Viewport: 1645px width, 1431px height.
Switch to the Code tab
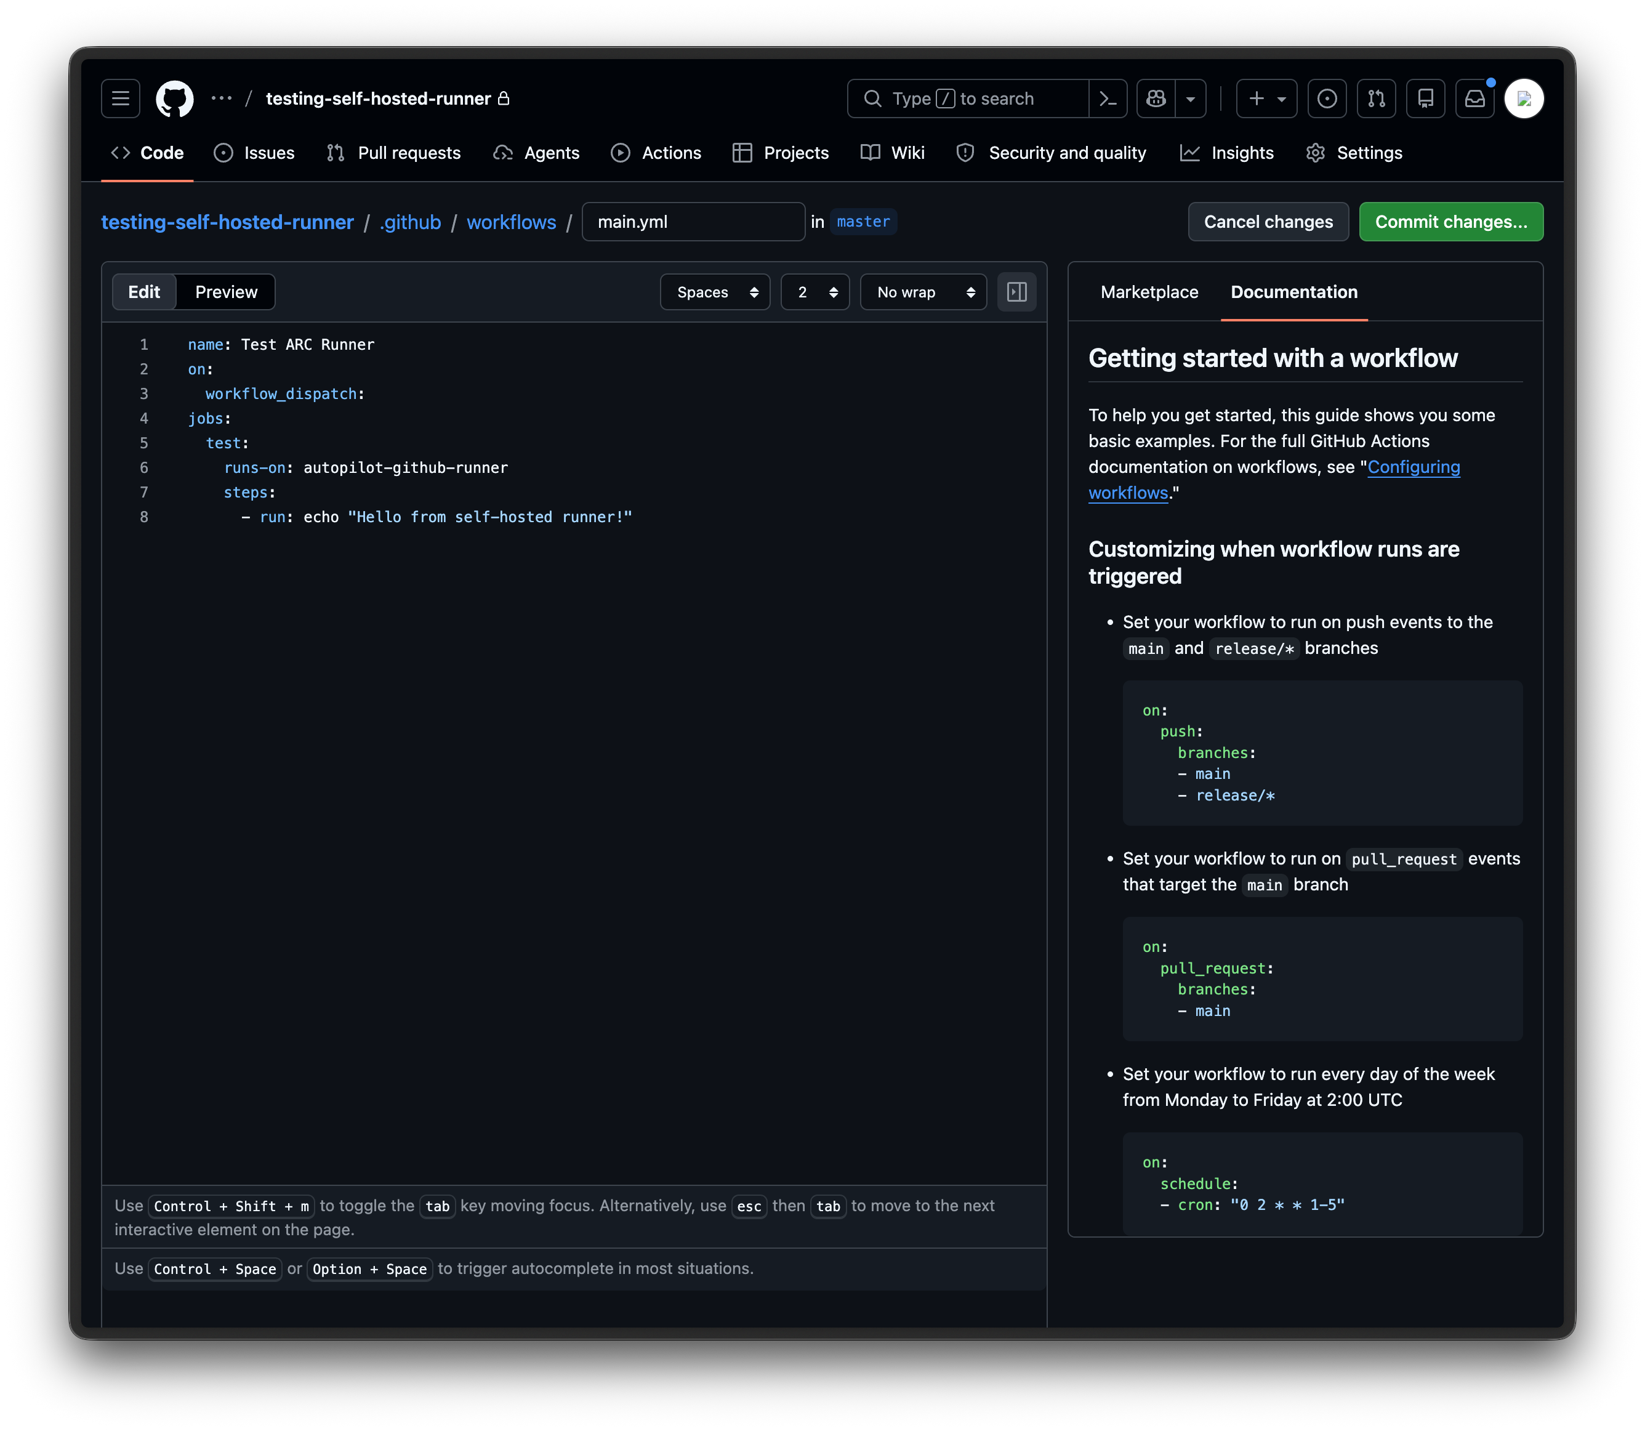[147, 153]
